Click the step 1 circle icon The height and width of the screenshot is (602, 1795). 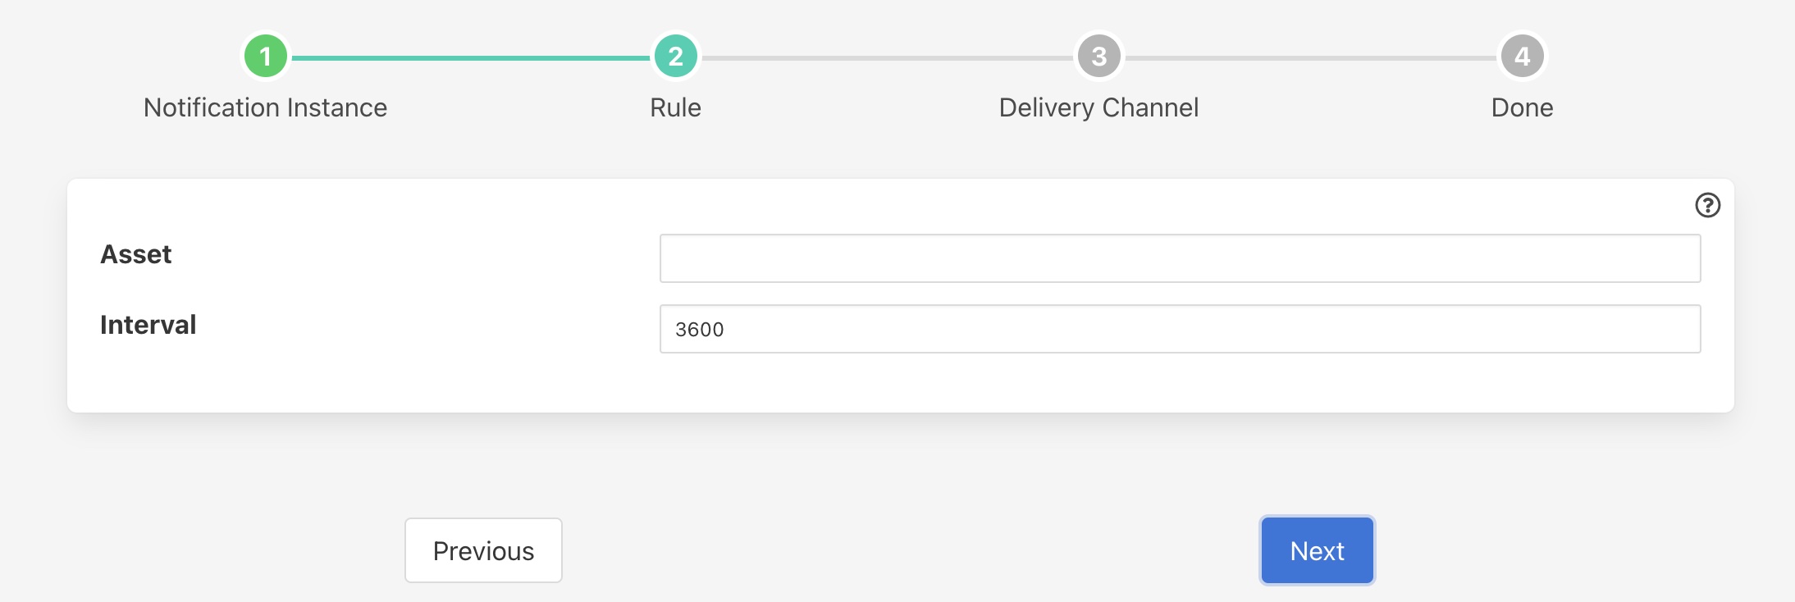click(x=265, y=57)
